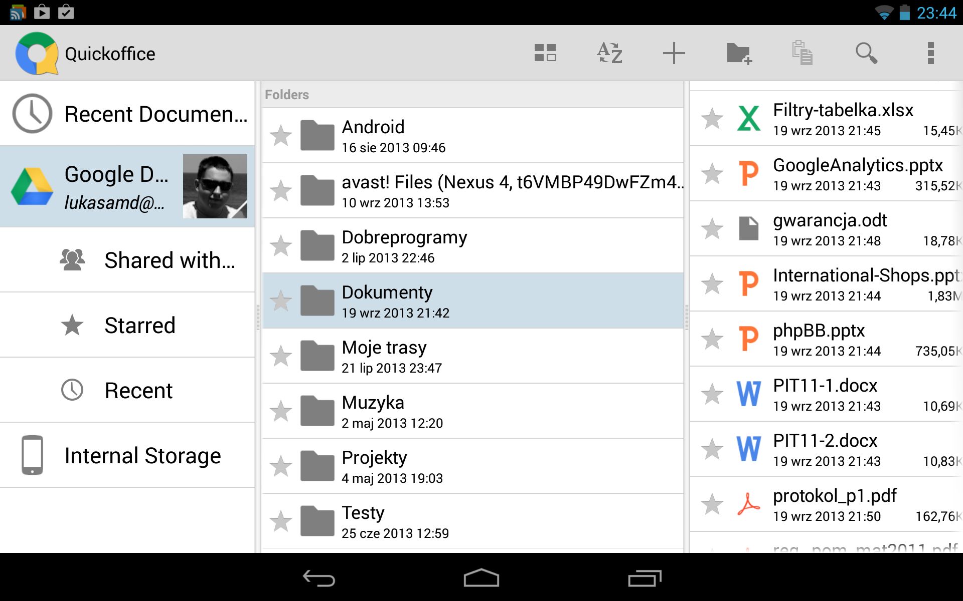Star the Filtry-tabelka.xlsx file

coord(712,119)
